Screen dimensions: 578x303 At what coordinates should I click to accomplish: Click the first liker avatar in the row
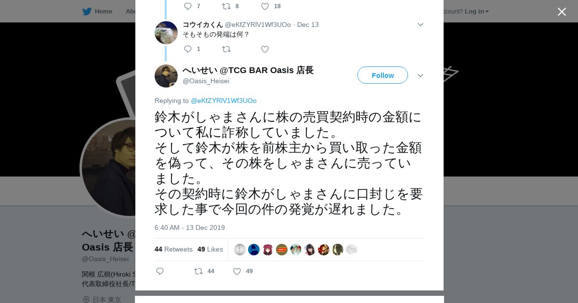click(240, 250)
